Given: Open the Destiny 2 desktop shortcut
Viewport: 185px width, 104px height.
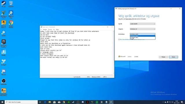Looking at the screenshot, I should 3,62.
